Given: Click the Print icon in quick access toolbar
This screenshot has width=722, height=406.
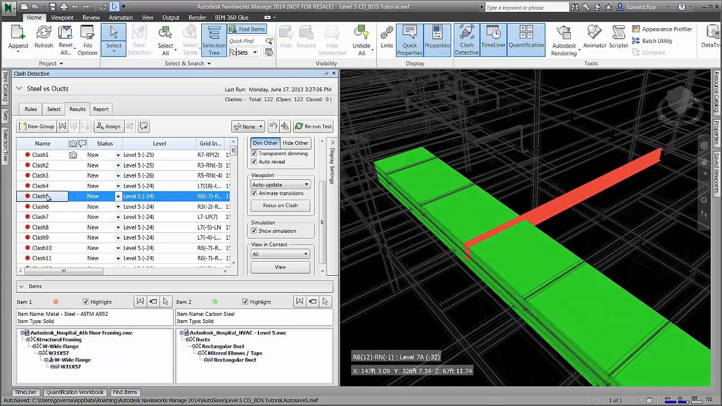Looking at the screenshot, I should tap(64, 7).
